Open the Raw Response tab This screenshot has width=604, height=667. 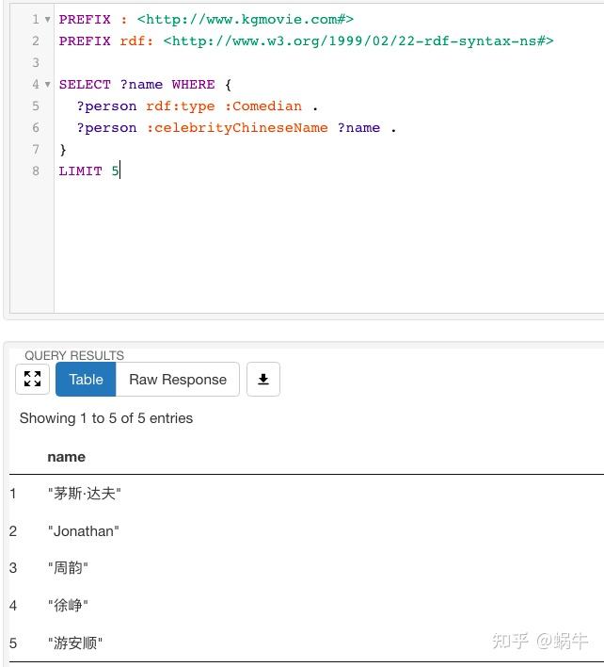178,379
